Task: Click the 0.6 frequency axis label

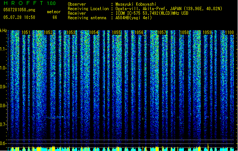Action: pos(3,143)
